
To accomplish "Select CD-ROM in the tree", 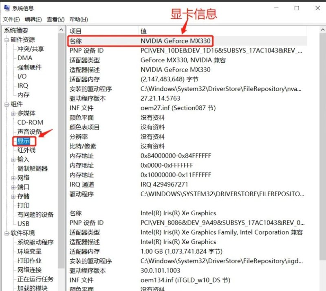I will click(30, 123).
